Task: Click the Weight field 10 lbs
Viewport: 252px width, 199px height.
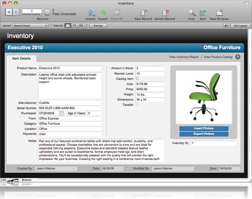Action: [150, 94]
